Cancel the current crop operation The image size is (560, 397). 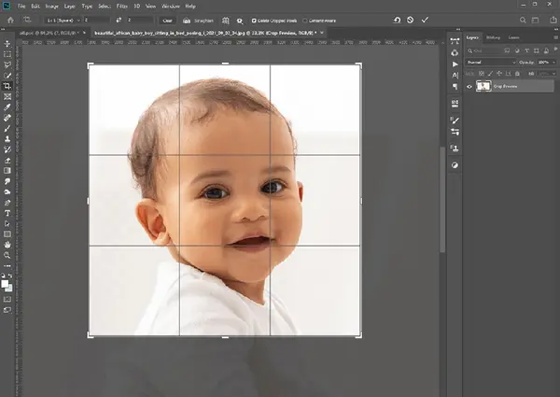click(411, 20)
